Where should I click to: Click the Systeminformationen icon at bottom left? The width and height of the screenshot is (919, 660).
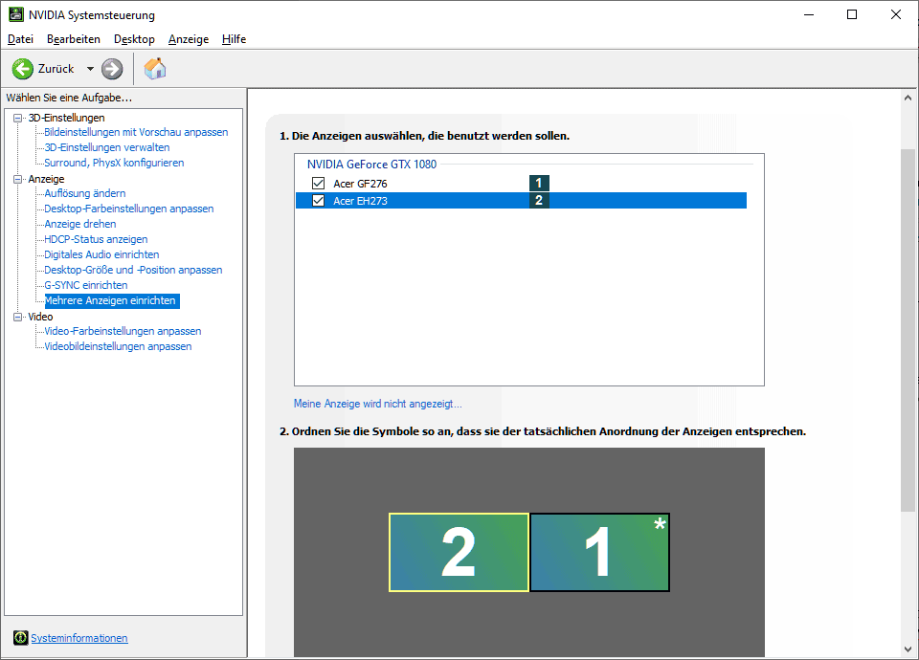pos(20,638)
